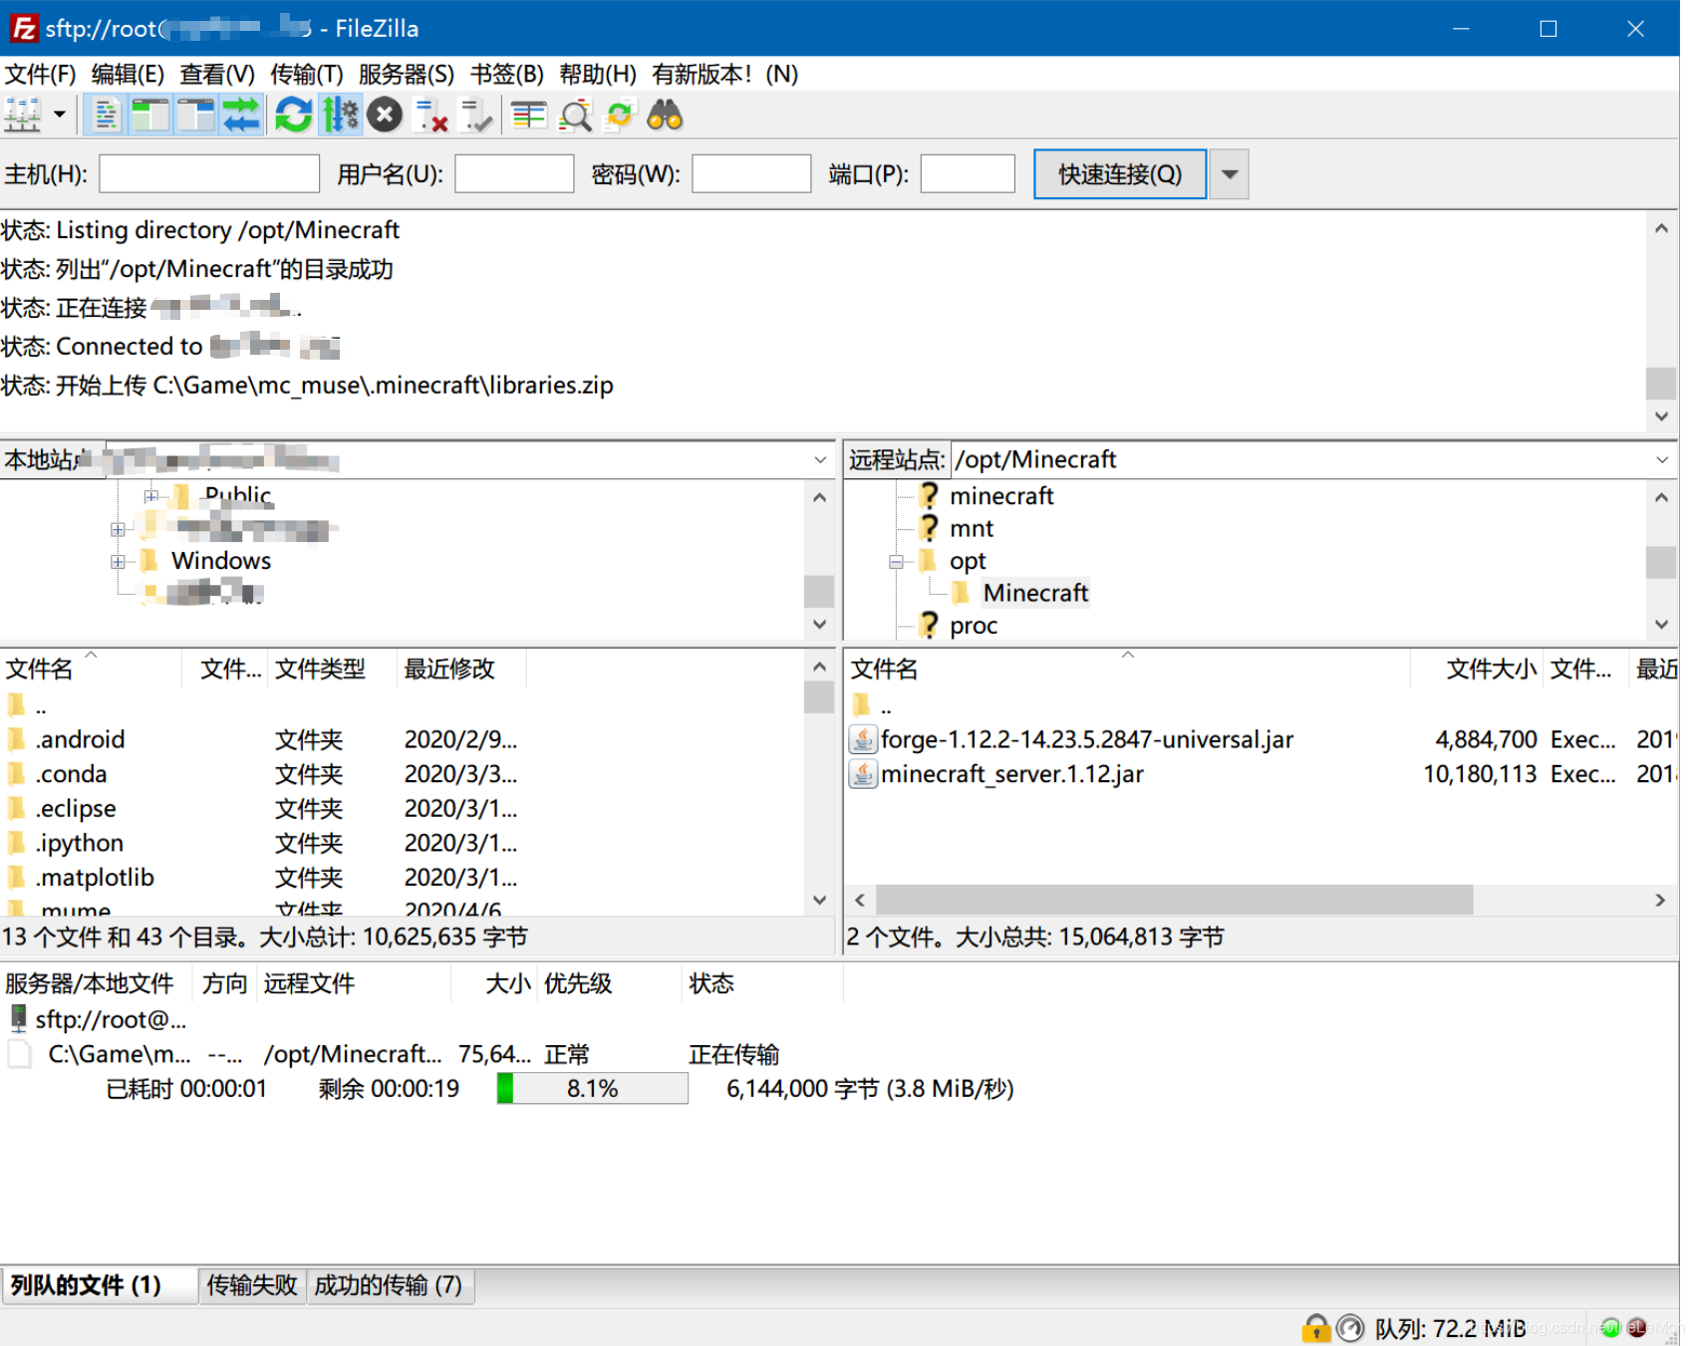Open the 服务器(S) menu
This screenshot has height=1346, width=1694.
click(x=407, y=74)
